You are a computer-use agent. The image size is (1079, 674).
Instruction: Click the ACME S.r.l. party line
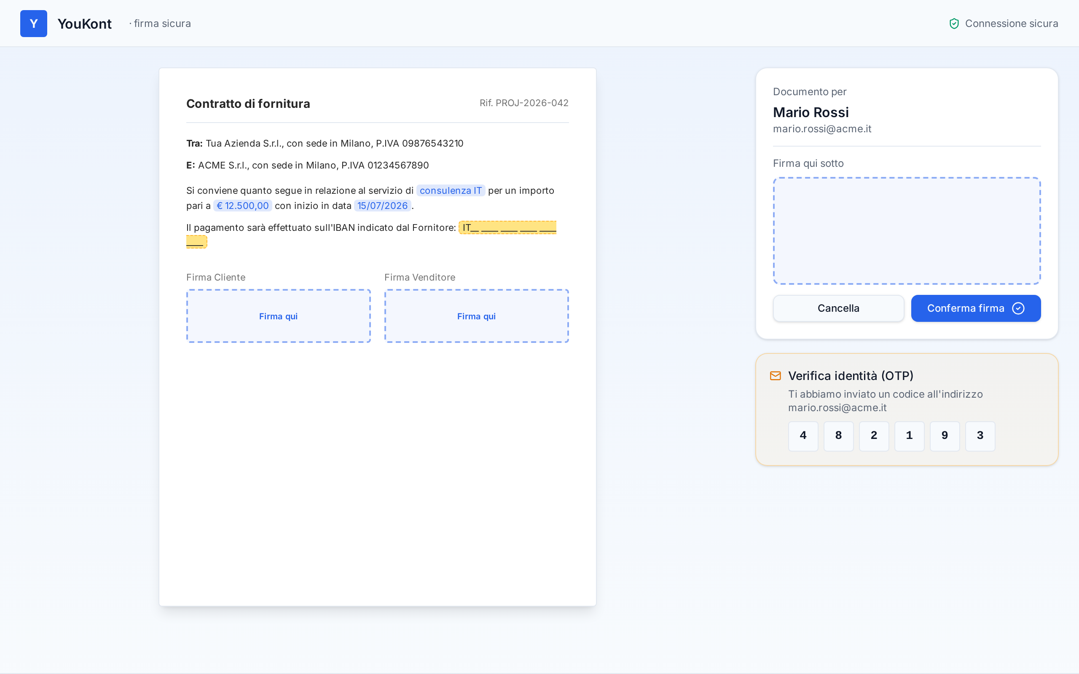pos(308,166)
